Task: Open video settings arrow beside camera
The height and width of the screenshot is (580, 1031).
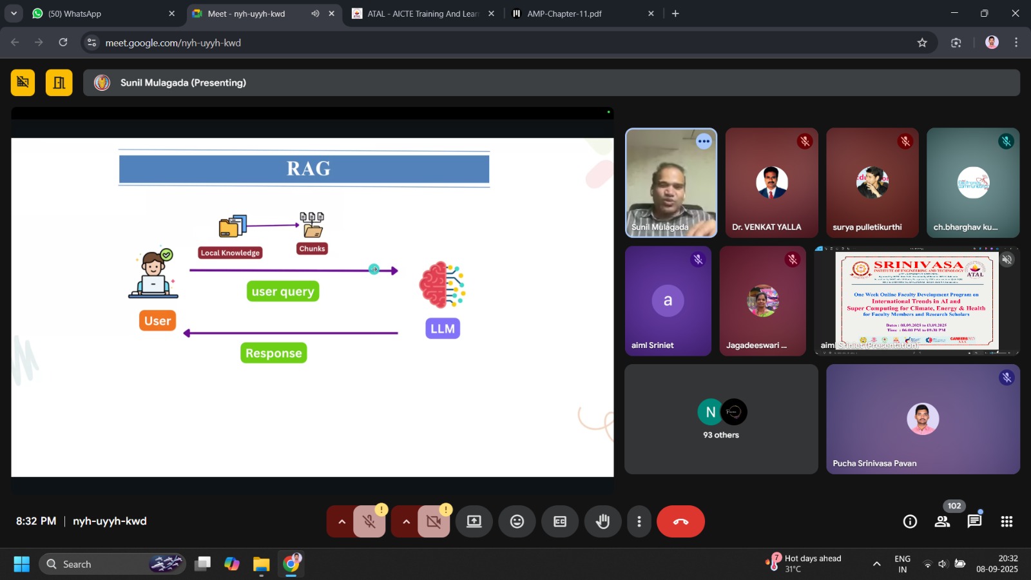Action: [x=406, y=521]
